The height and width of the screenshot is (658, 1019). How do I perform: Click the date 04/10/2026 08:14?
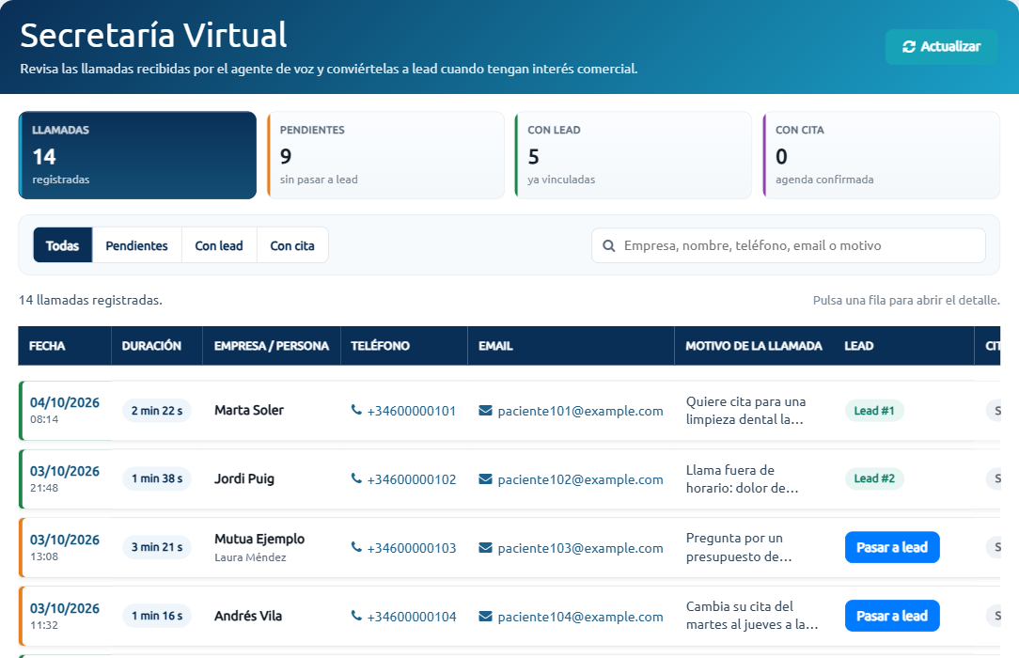point(64,410)
